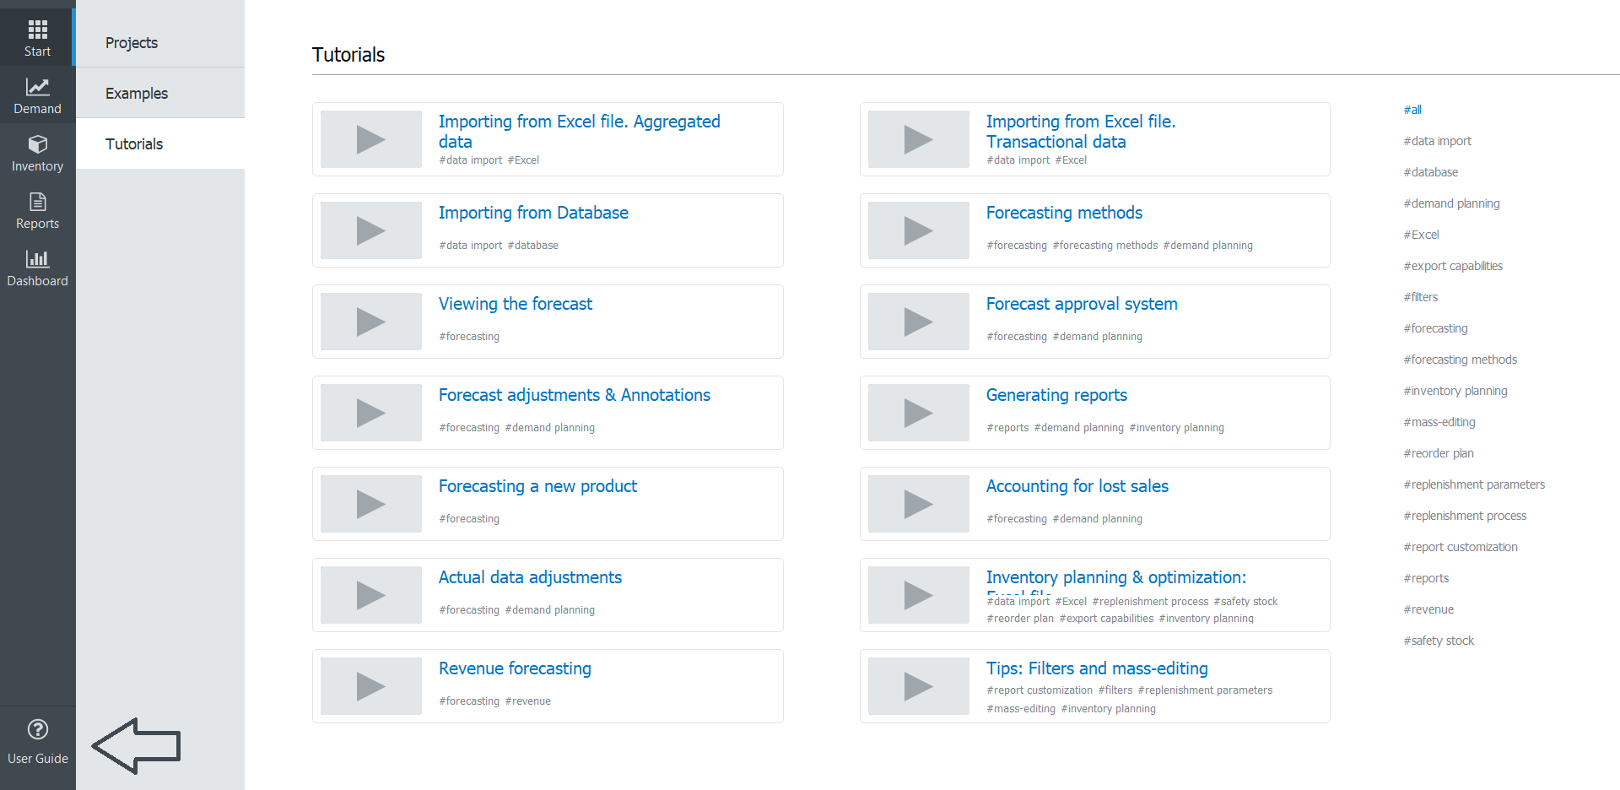Select the Tutorials tab
Screen dimensions: 1620x790
pyautogui.click(x=134, y=144)
